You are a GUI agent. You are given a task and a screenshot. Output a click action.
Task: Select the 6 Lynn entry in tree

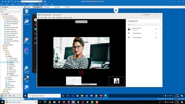11,68
